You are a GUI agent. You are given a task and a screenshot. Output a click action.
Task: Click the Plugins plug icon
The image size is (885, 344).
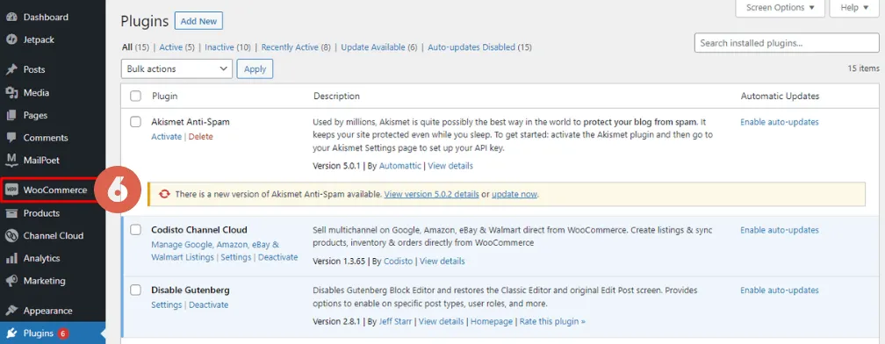pyautogui.click(x=11, y=333)
